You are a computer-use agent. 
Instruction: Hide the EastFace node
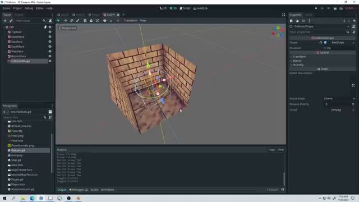[x=50, y=42]
